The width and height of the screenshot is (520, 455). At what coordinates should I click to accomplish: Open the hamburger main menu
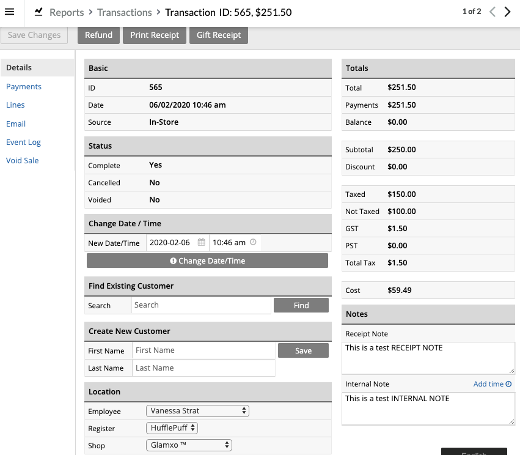point(10,12)
